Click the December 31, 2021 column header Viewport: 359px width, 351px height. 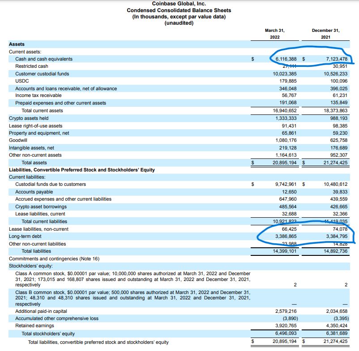click(325, 34)
